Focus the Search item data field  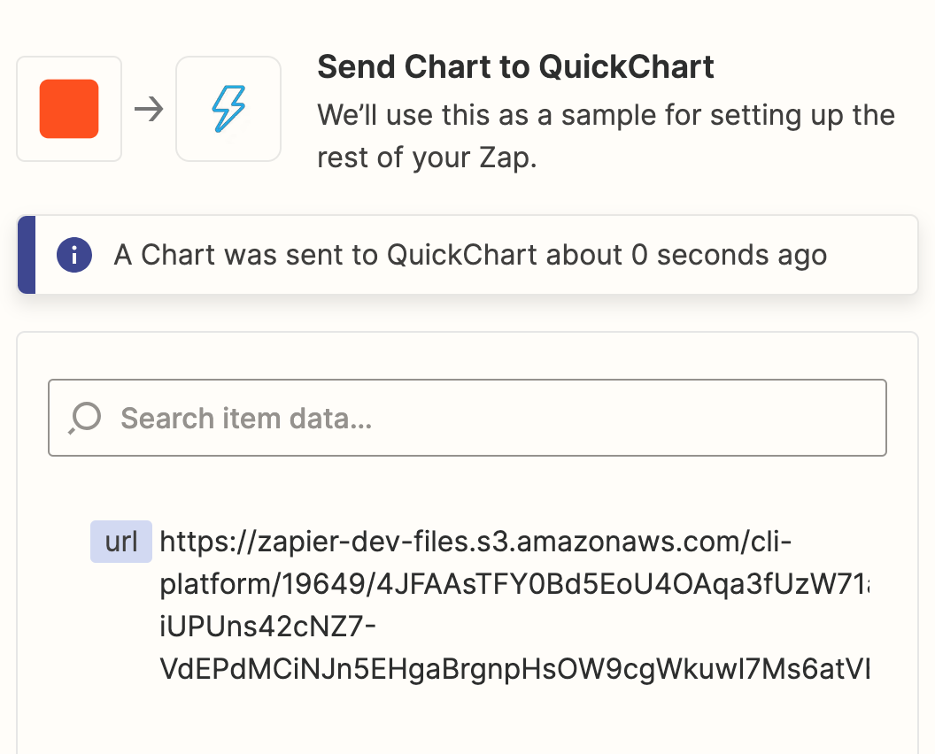click(467, 418)
